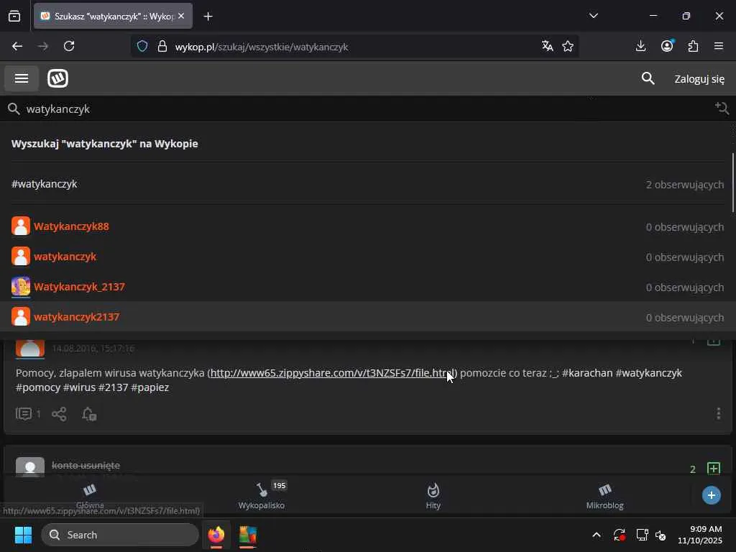
Task: Click Watykanczyk_2137 avatar thumbnail
Action: (21, 286)
